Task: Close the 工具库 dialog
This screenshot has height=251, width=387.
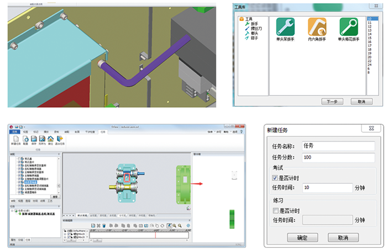Action: pos(376,6)
